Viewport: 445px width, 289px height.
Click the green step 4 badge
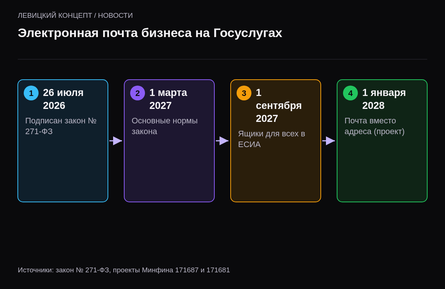click(350, 93)
